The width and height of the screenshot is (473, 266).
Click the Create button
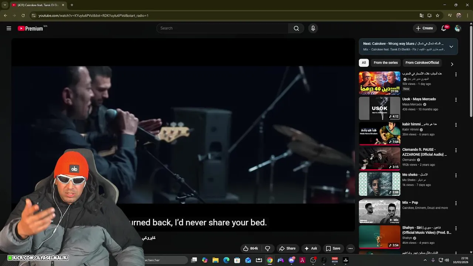(x=424, y=28)
